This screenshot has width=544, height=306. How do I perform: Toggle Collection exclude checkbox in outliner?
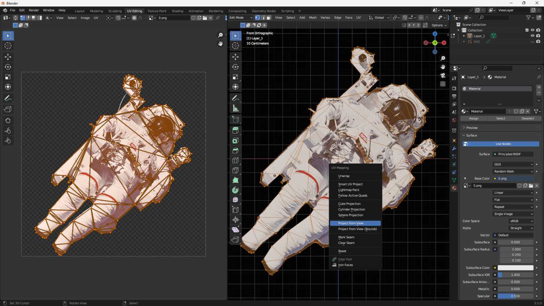point(527,30)
